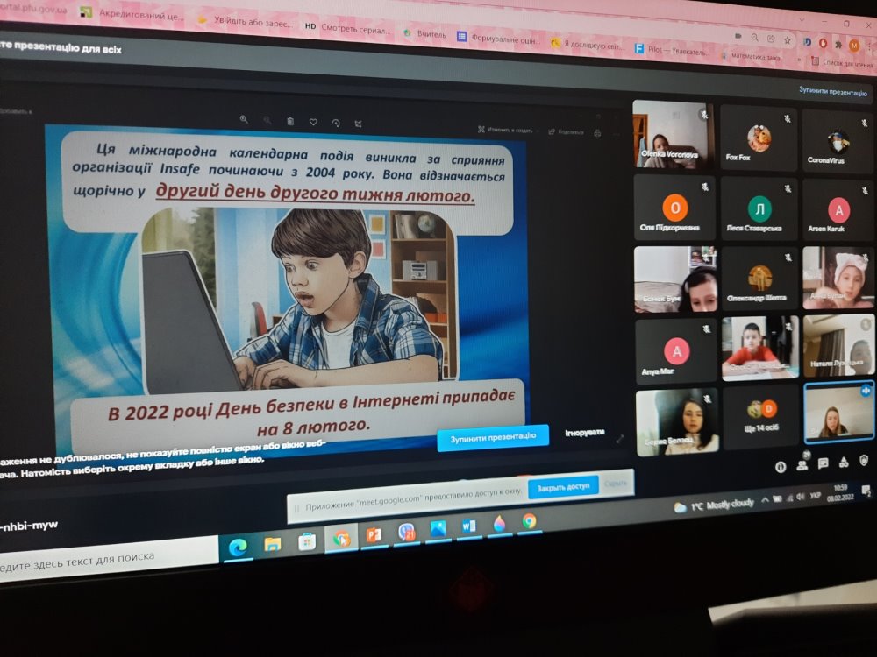Open the last Chrome icon on taskbar
877x657 pixels.
529,521
